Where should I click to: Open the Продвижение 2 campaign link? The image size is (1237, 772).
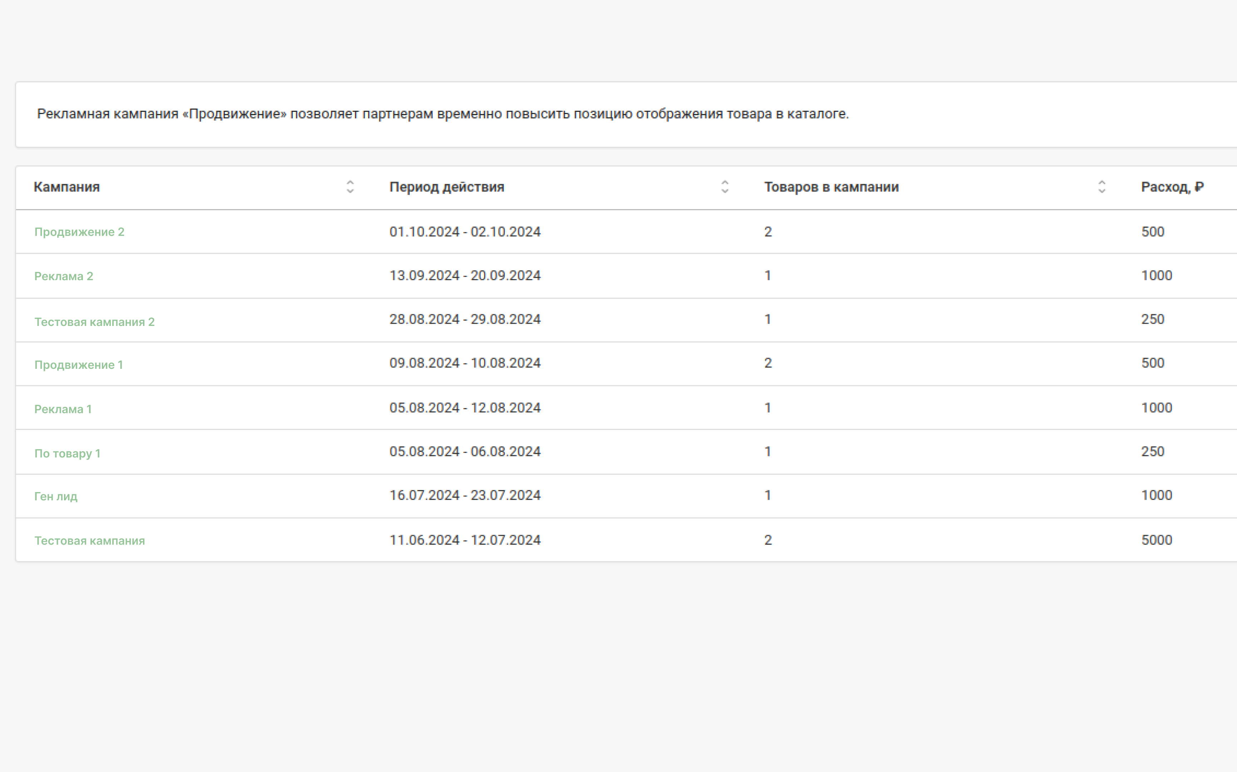[x=79, y=232]
